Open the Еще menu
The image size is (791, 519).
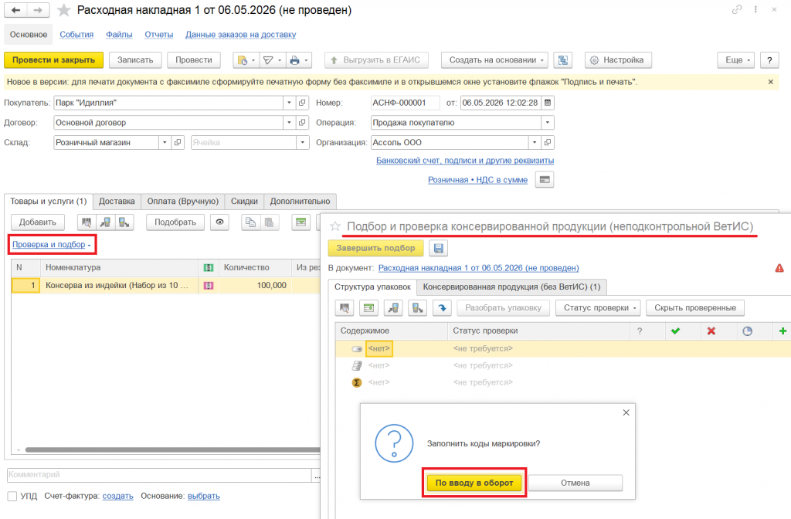click(736, 60)
